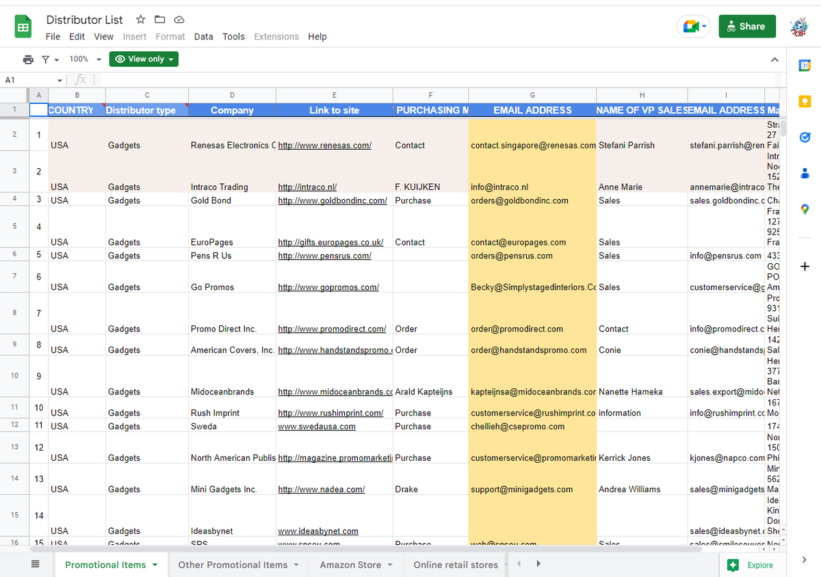Open Google Maps side panel
The height and width of the screenshot is (577, 821).
(805, 210)
